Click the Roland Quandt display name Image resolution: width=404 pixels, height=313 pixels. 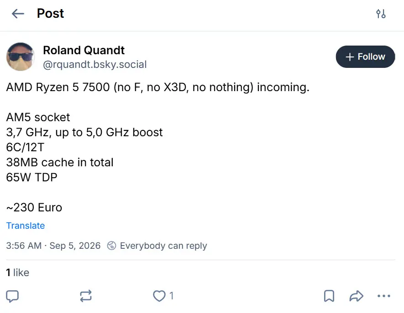click(x=84, y=50)
